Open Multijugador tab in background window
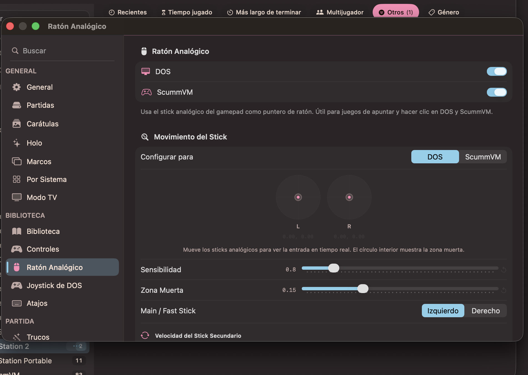Viewport: 528px width, 375px height. 340,12
